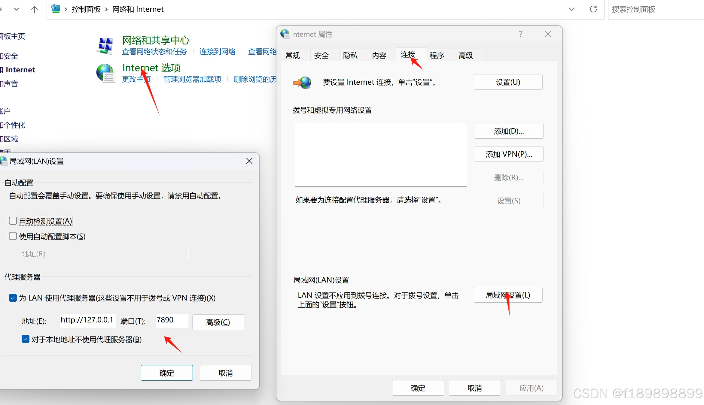704x405 pixels.
Task: Navigate up using the up-arrow icon
Action: [x=35, y=9]
